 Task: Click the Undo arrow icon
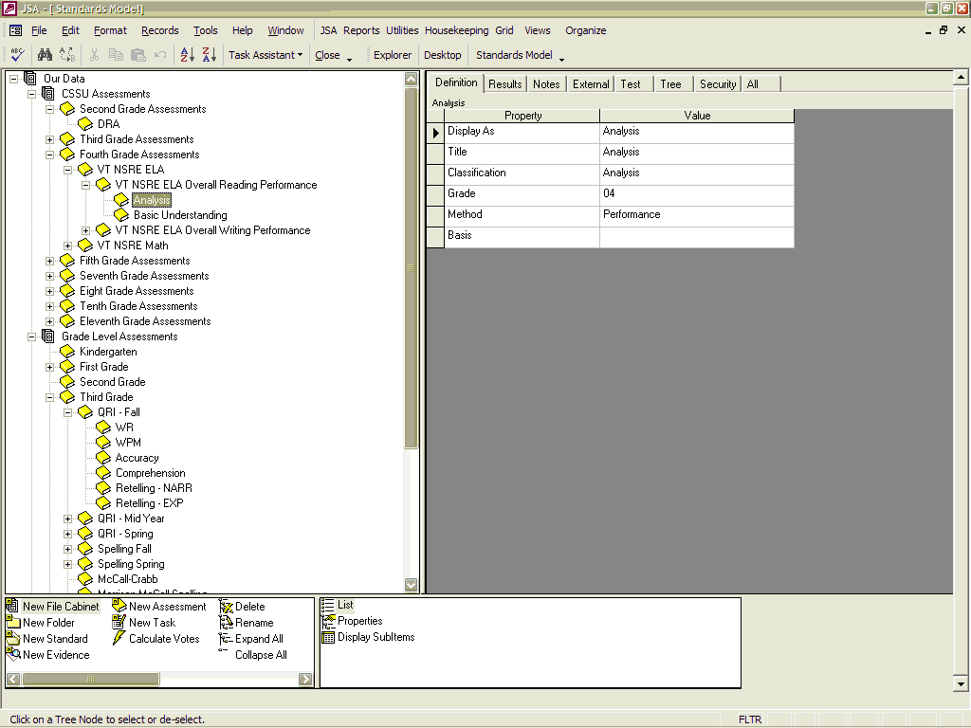click(160, 54)
